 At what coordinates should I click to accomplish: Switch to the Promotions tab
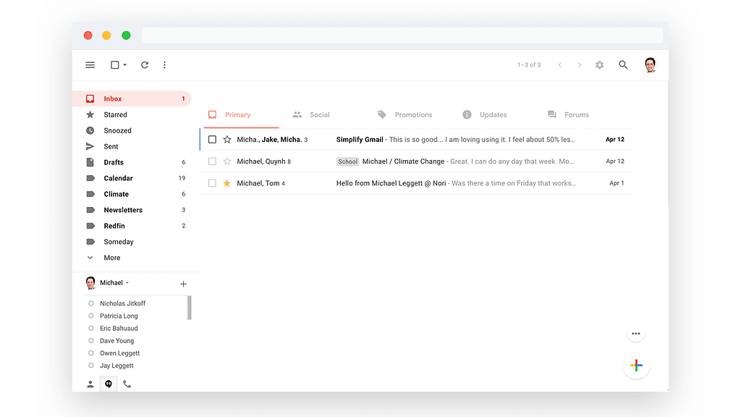pyautogui.click(x=413, y=115)
